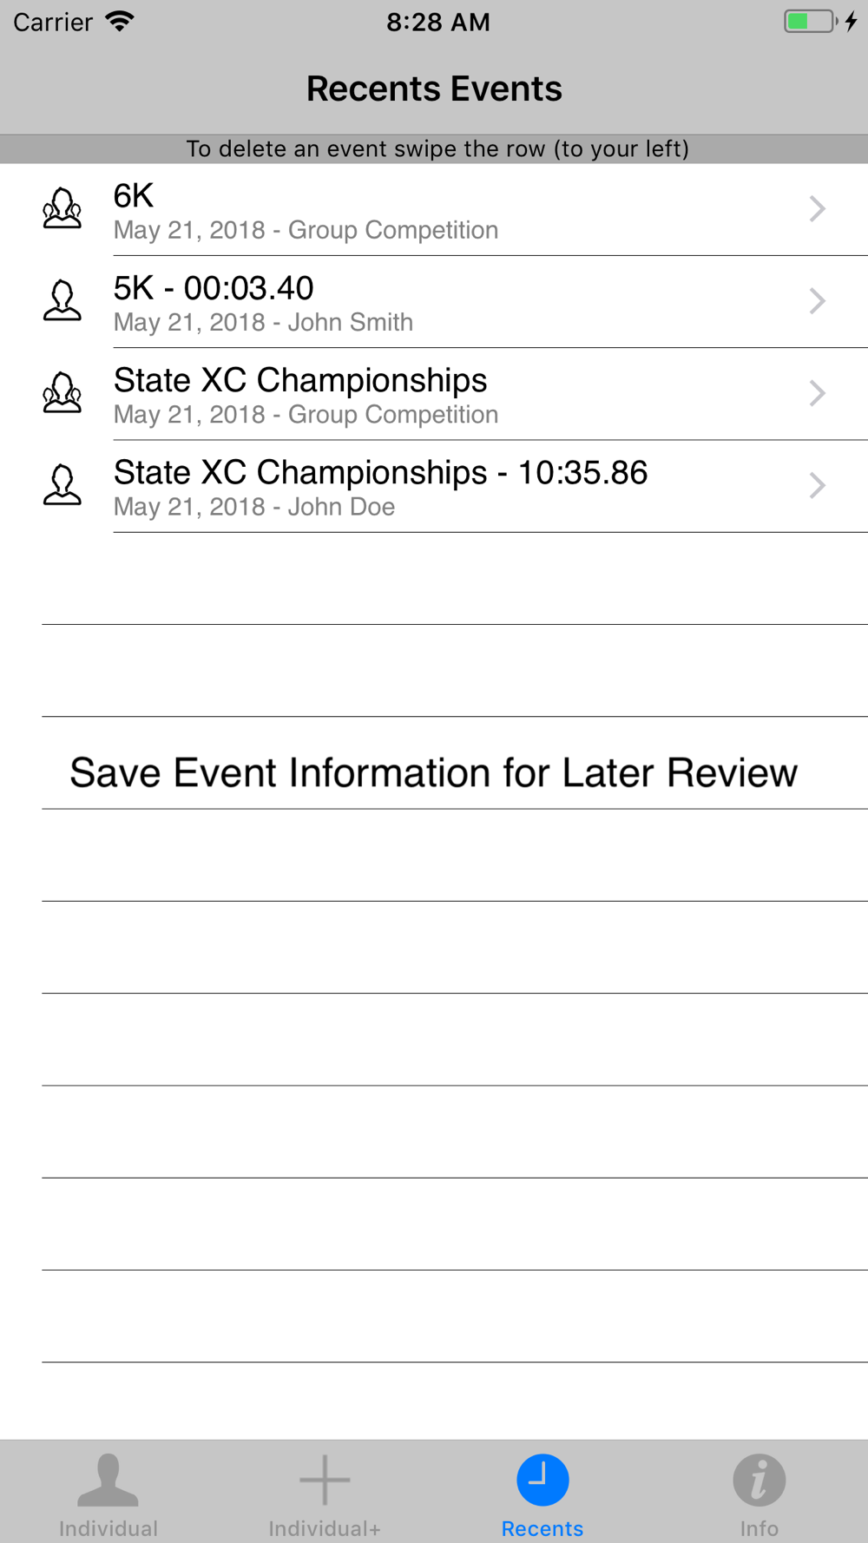Open the 6K Group Competition entry
Viewport: 868px width, 1543px height.
coord(434,209)
